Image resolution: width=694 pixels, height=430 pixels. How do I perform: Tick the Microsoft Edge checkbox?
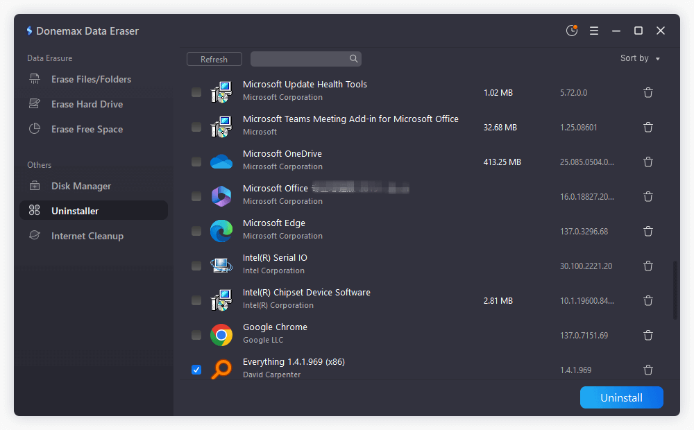pyautogui.click(x=196, y=232)
